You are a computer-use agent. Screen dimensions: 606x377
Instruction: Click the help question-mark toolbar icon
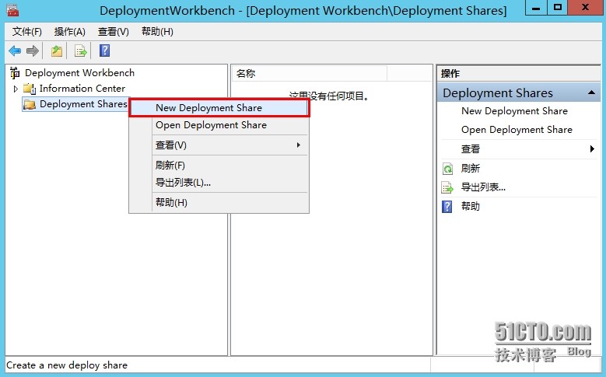pos(105,51)
